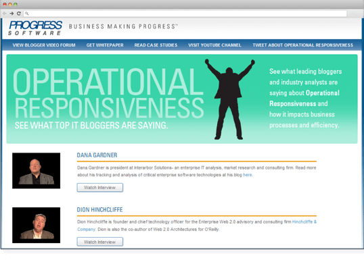Click the green maximize window dot
The width and height of the screenshot is (364, 264).
coord(16,5)
